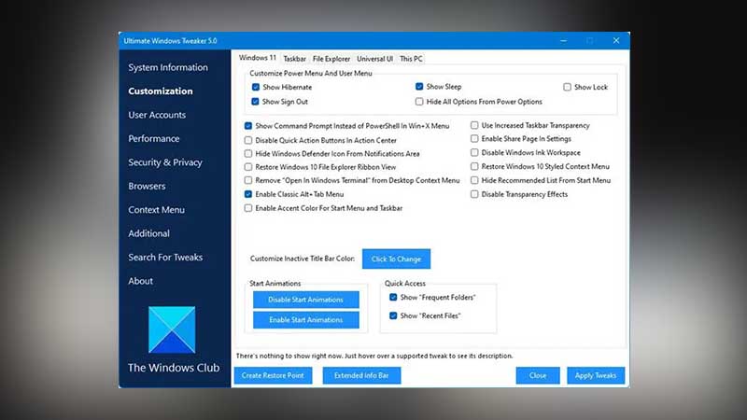Screen dimensions: 747x420
Task: Click the Close button at bottom
Action: (538, 375)
